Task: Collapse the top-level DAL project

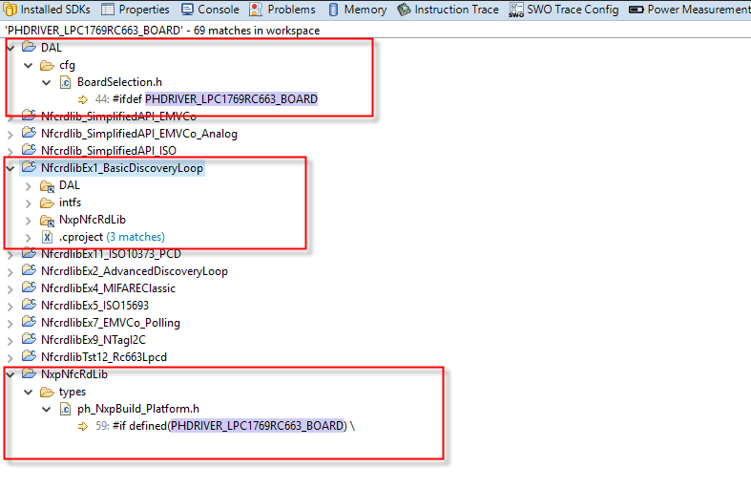Action: [10, 48]
